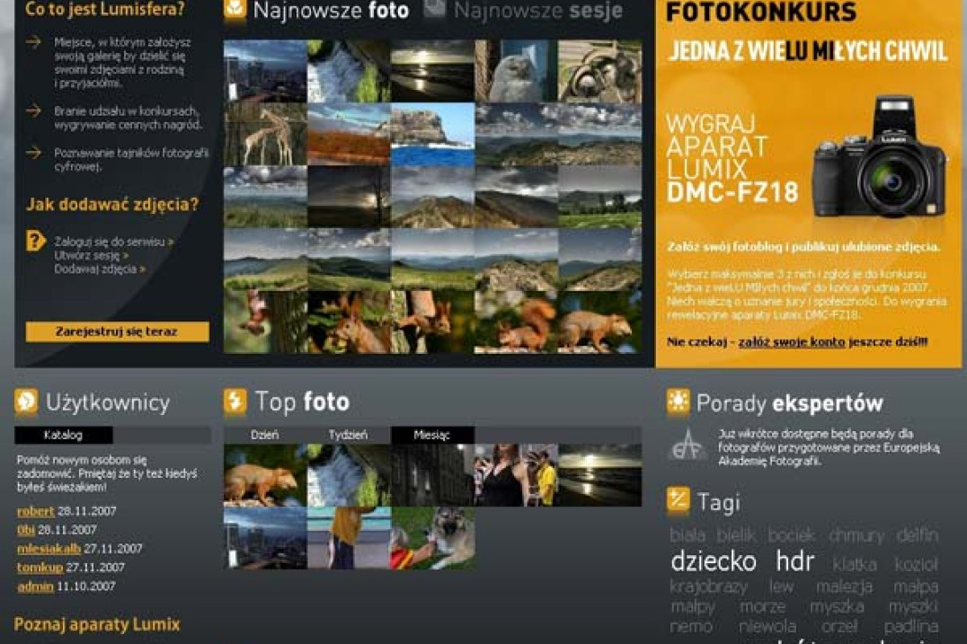Click the Użytkownicy section icon

pos(26,401)
